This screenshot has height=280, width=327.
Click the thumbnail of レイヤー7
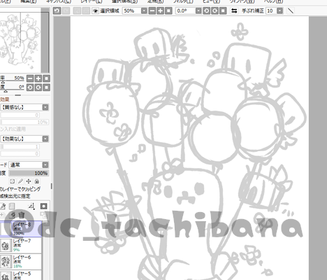pos(6,246)
